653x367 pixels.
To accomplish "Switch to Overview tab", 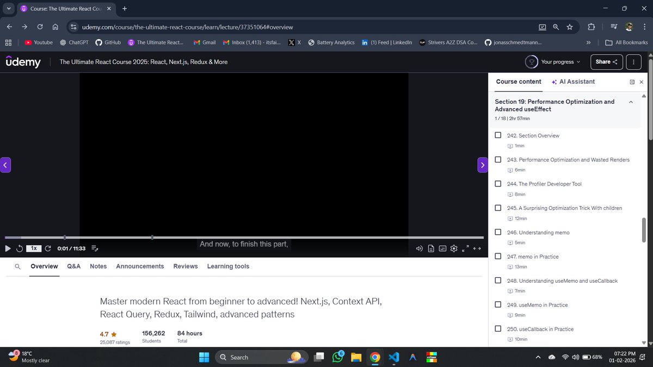I will 44,266.
